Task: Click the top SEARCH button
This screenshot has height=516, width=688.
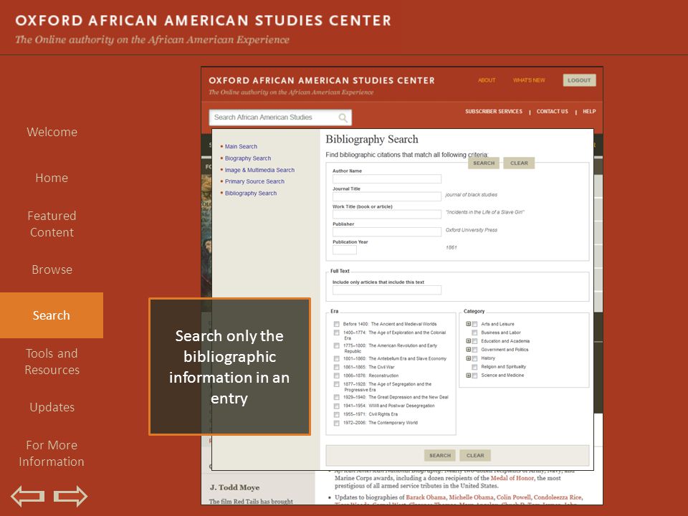Action: pos(484,163)
